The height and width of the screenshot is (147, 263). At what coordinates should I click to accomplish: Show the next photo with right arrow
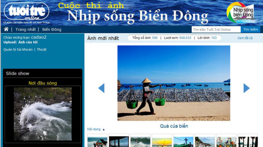[x=246, y=88]
